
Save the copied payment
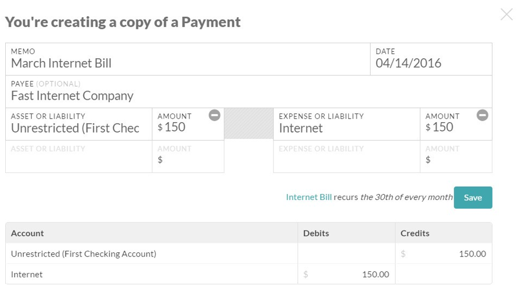[473, 198]
